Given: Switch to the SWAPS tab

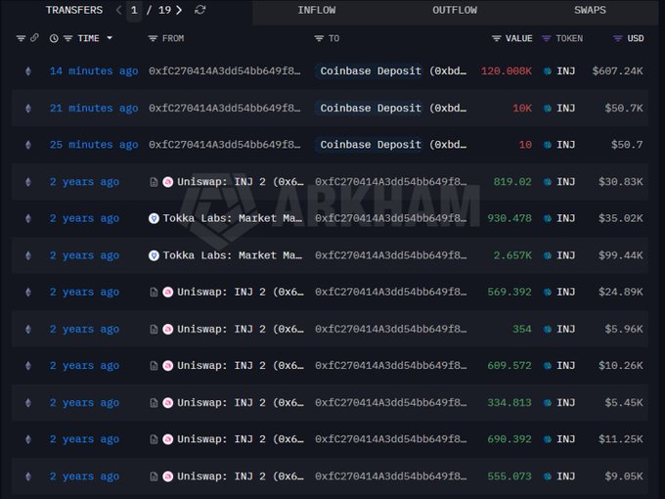Looking at the screenshot, I should pos(590,10).
